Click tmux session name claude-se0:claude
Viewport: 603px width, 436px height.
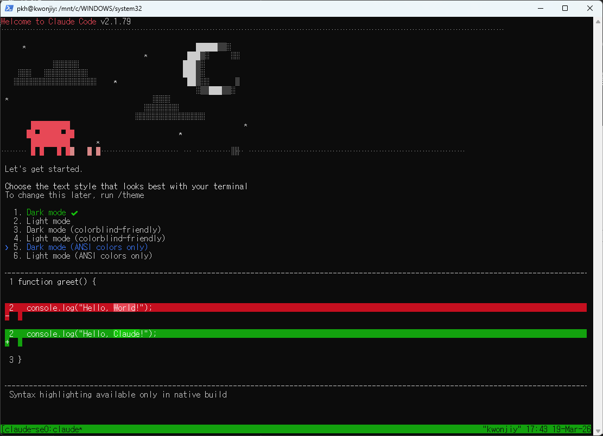pyautogui.click(x=42, y=429)
